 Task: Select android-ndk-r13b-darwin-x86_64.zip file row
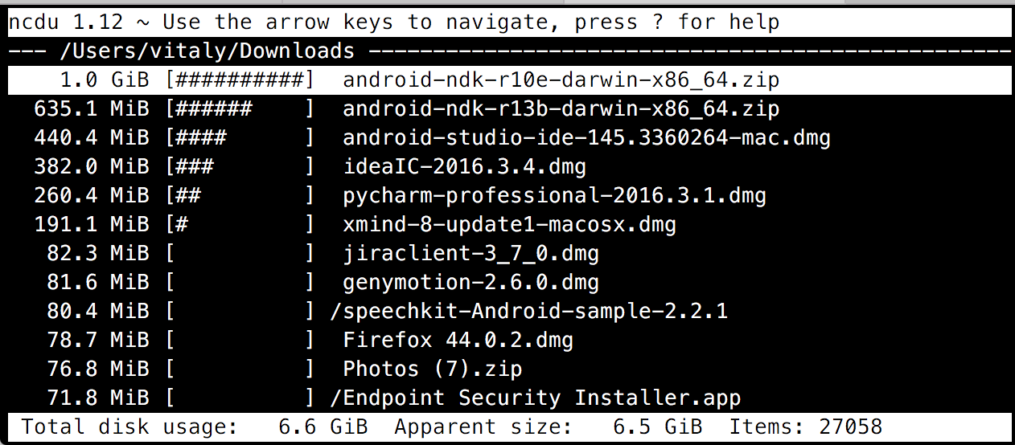point(561,109)
